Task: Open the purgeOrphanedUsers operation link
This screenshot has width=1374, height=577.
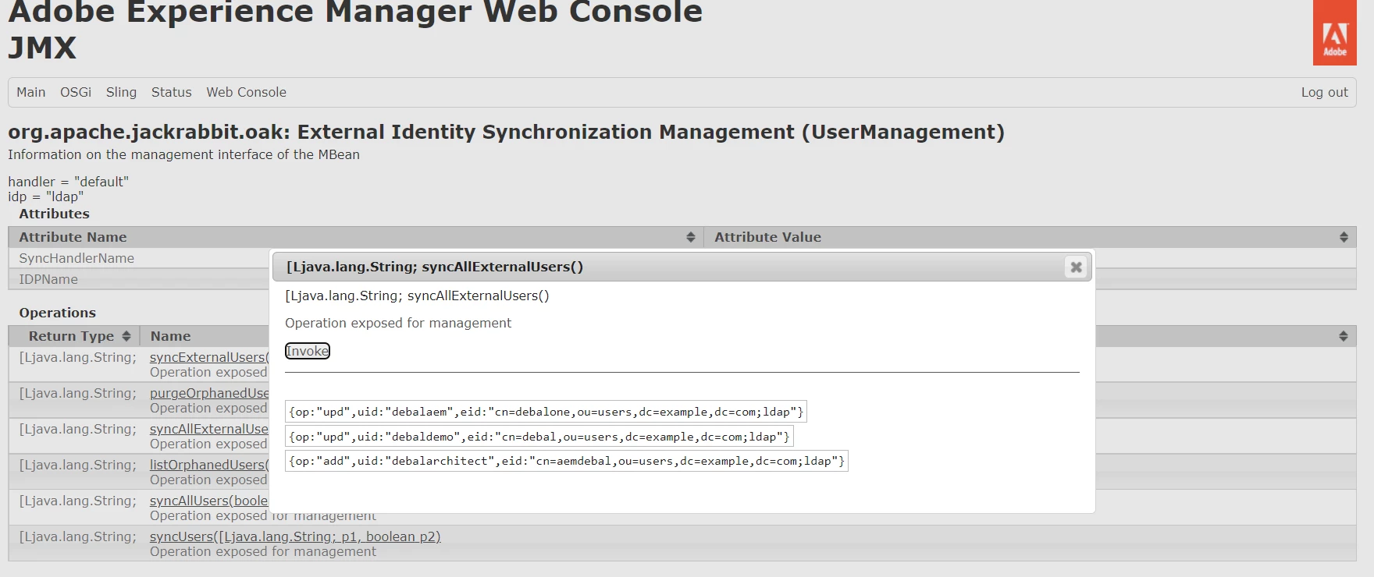Action: (x=209, y=393)
